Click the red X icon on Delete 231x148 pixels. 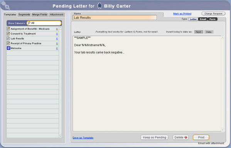pyautogui.click(x=186, y=137)
